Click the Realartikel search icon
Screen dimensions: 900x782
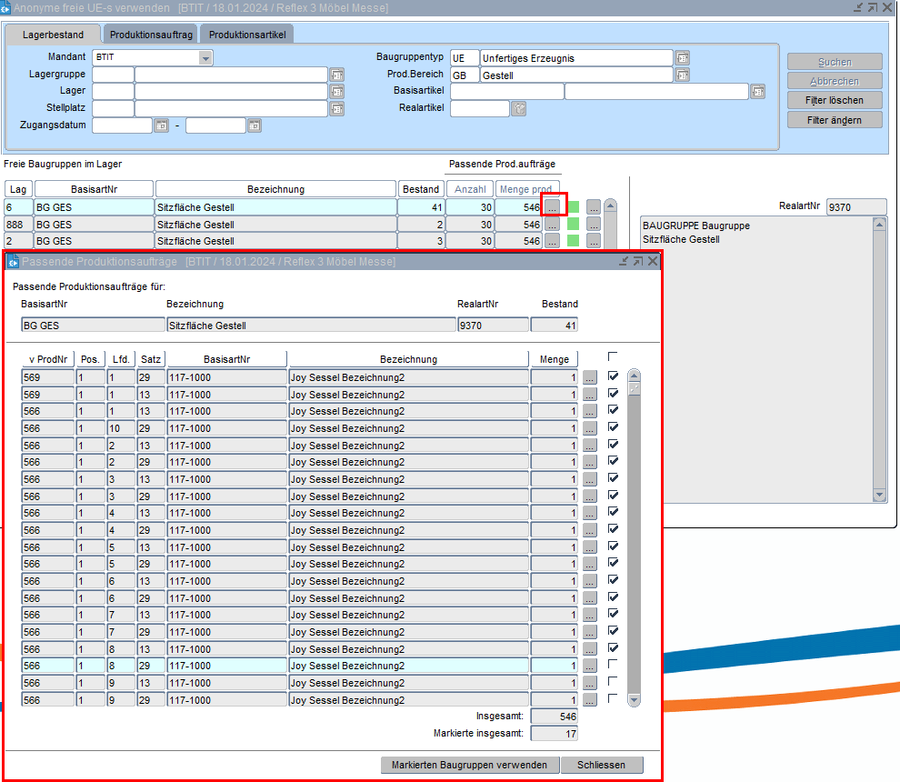[x=519, y=109]
